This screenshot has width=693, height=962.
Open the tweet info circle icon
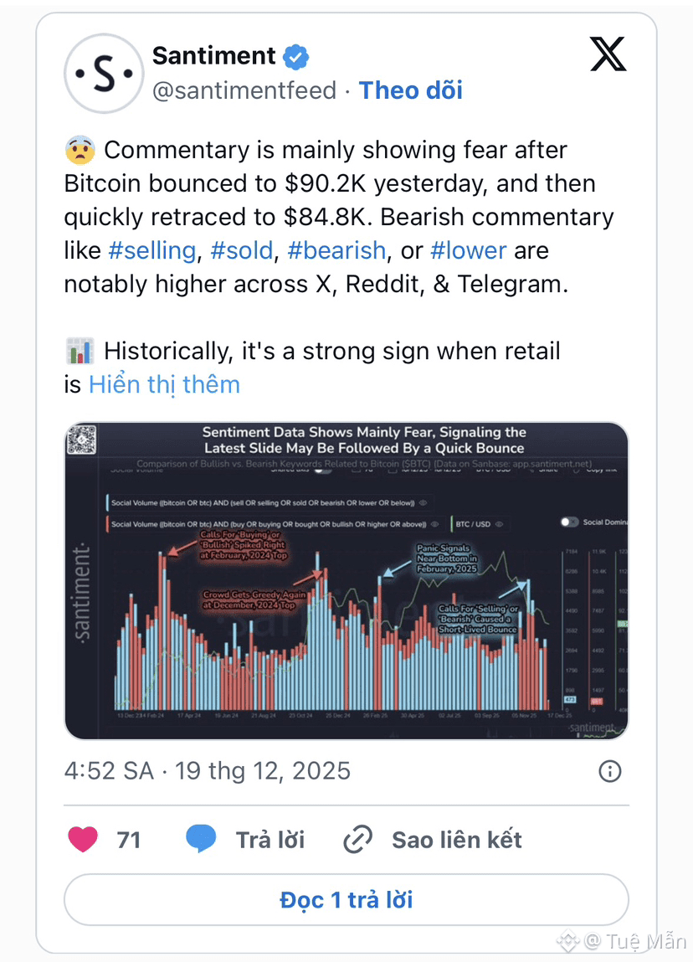click(x=610, y=771)
